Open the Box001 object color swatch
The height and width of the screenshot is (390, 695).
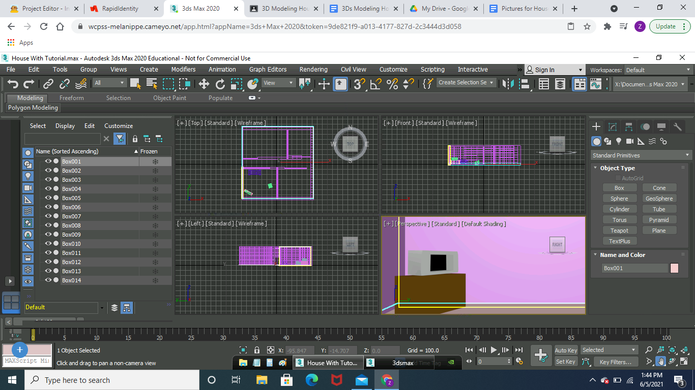pyautogui.click(x=674, y=268)
